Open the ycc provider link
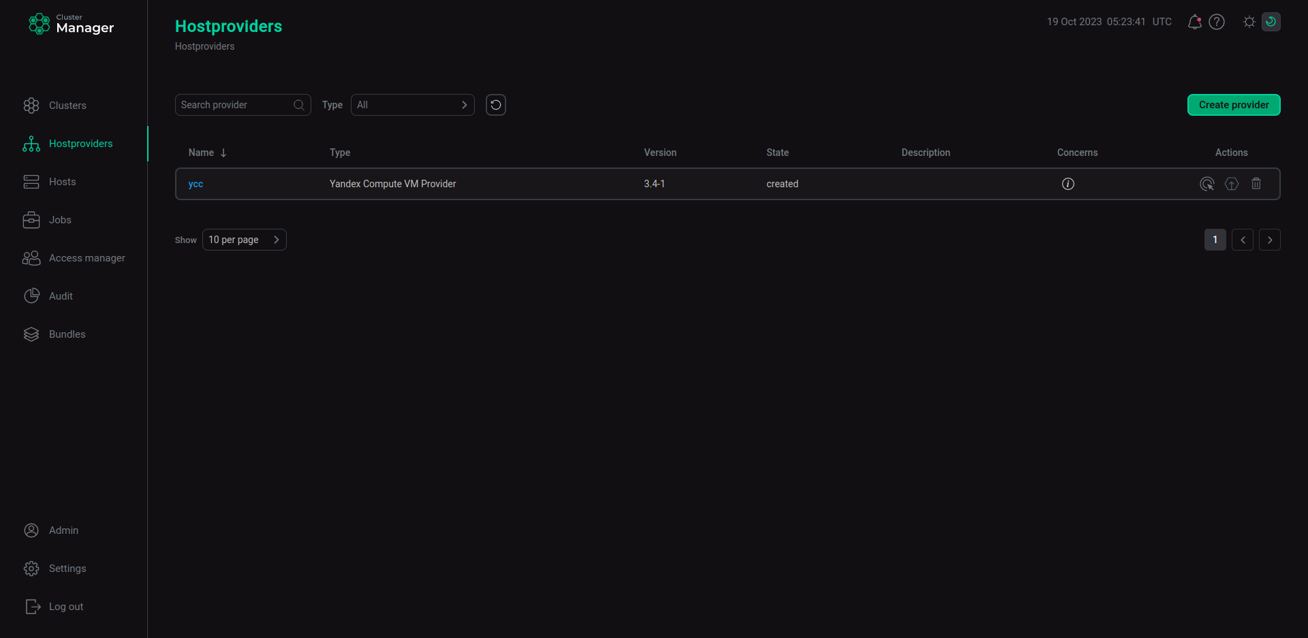1308x638 pixels. pos(196,184)
